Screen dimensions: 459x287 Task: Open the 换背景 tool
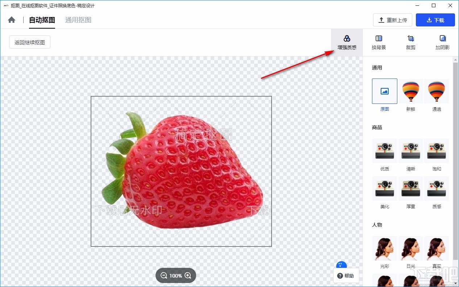(379, 42)
